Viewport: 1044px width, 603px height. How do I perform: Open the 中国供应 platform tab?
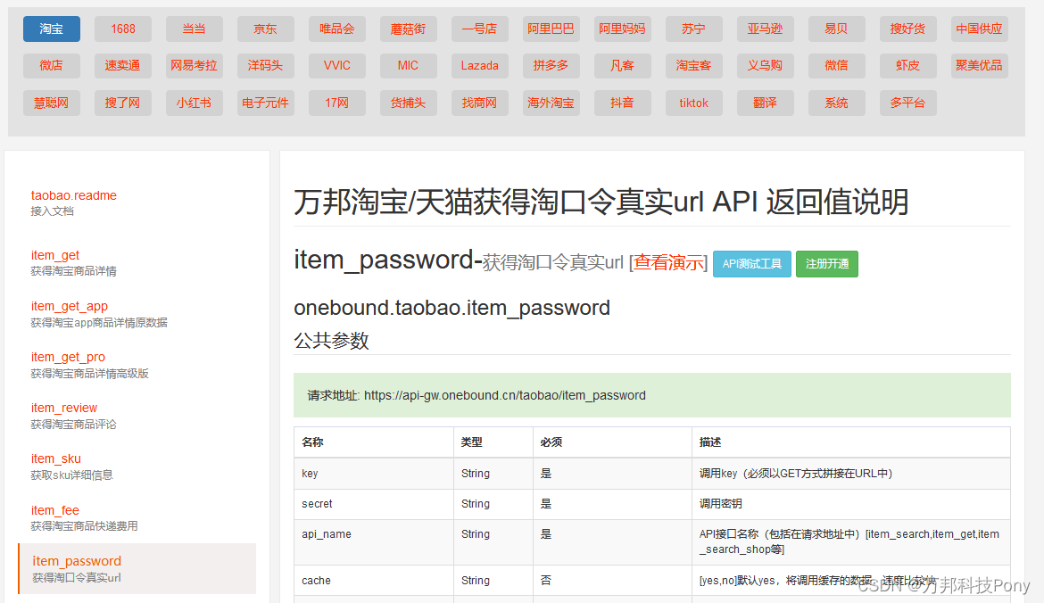979,29
